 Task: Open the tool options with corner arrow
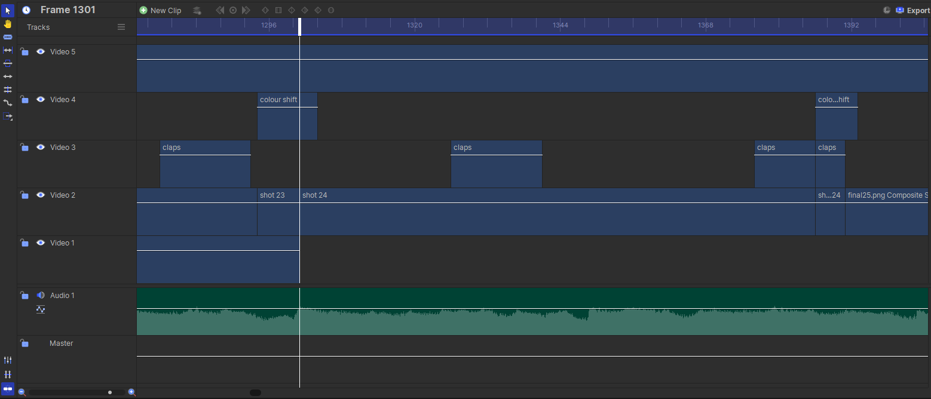(x=8, y=116)
